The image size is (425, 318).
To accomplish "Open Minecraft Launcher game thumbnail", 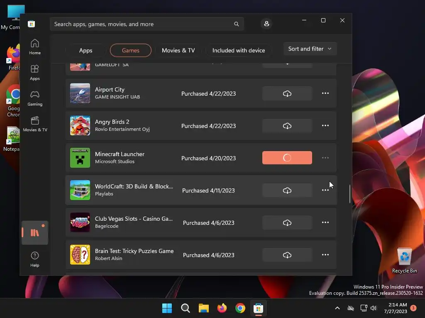I will 80,158.
